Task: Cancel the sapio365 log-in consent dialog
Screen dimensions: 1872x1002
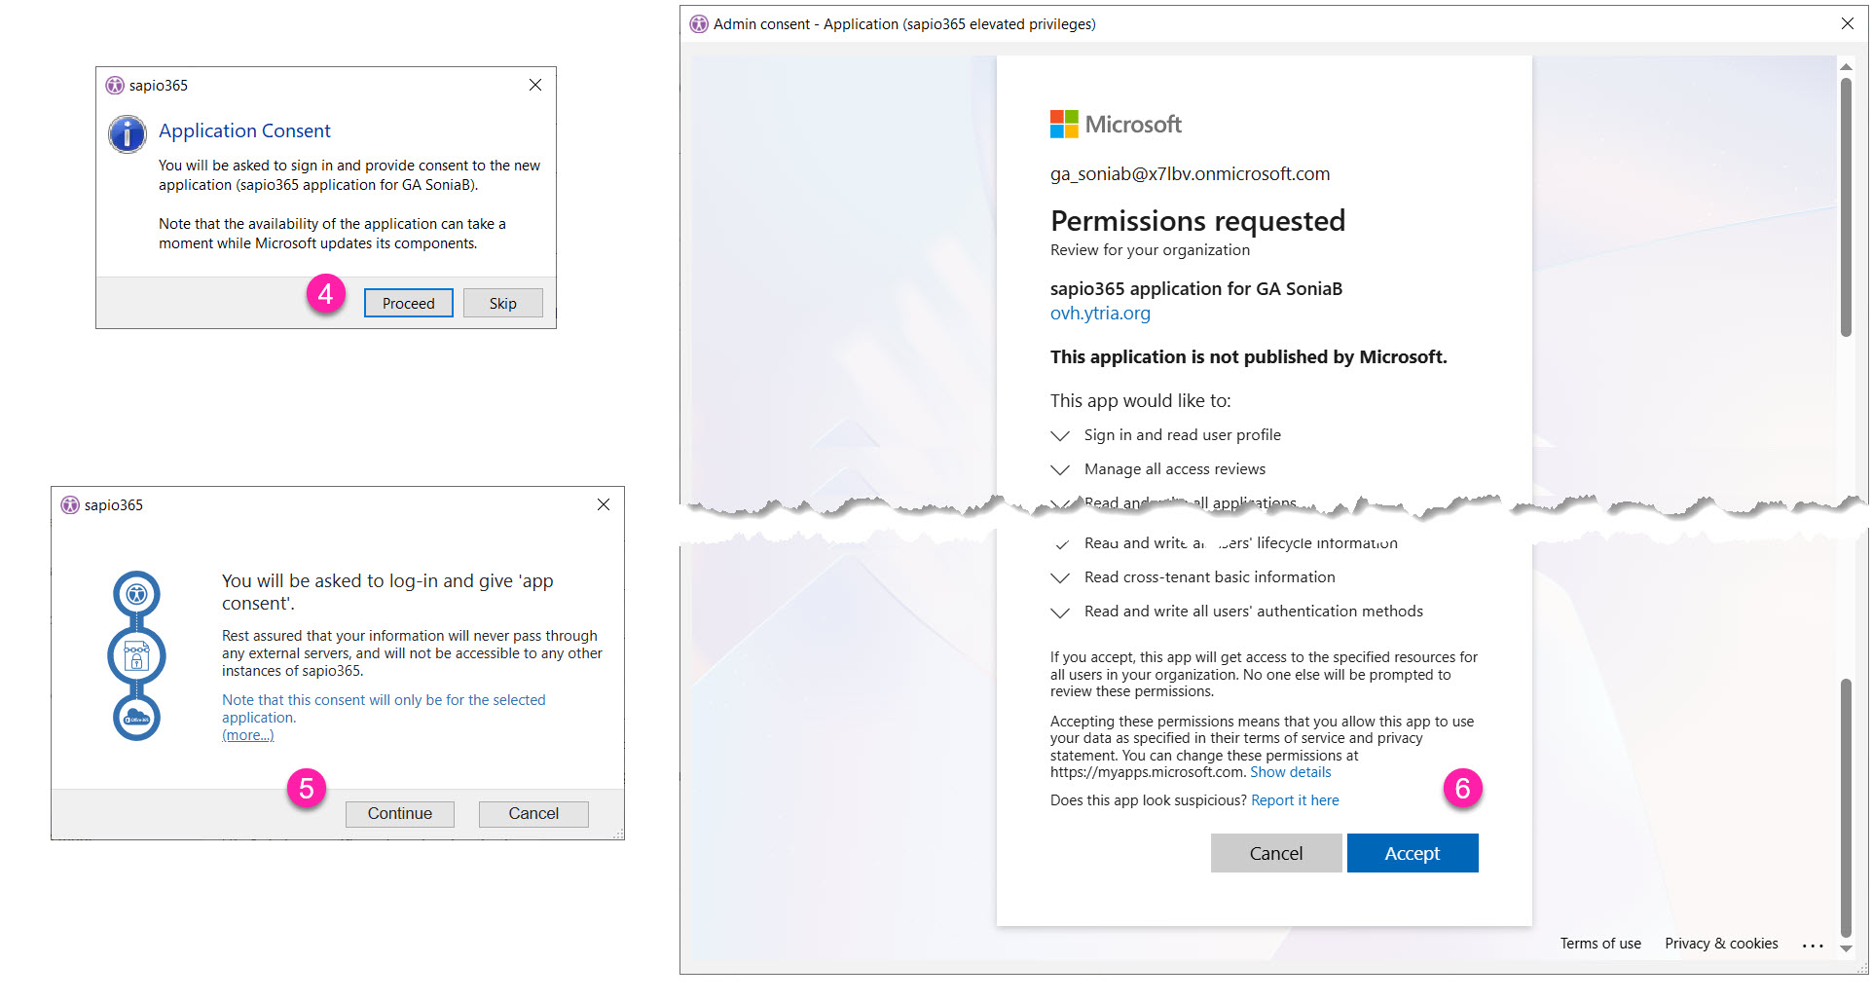Action: click(532, 814)
